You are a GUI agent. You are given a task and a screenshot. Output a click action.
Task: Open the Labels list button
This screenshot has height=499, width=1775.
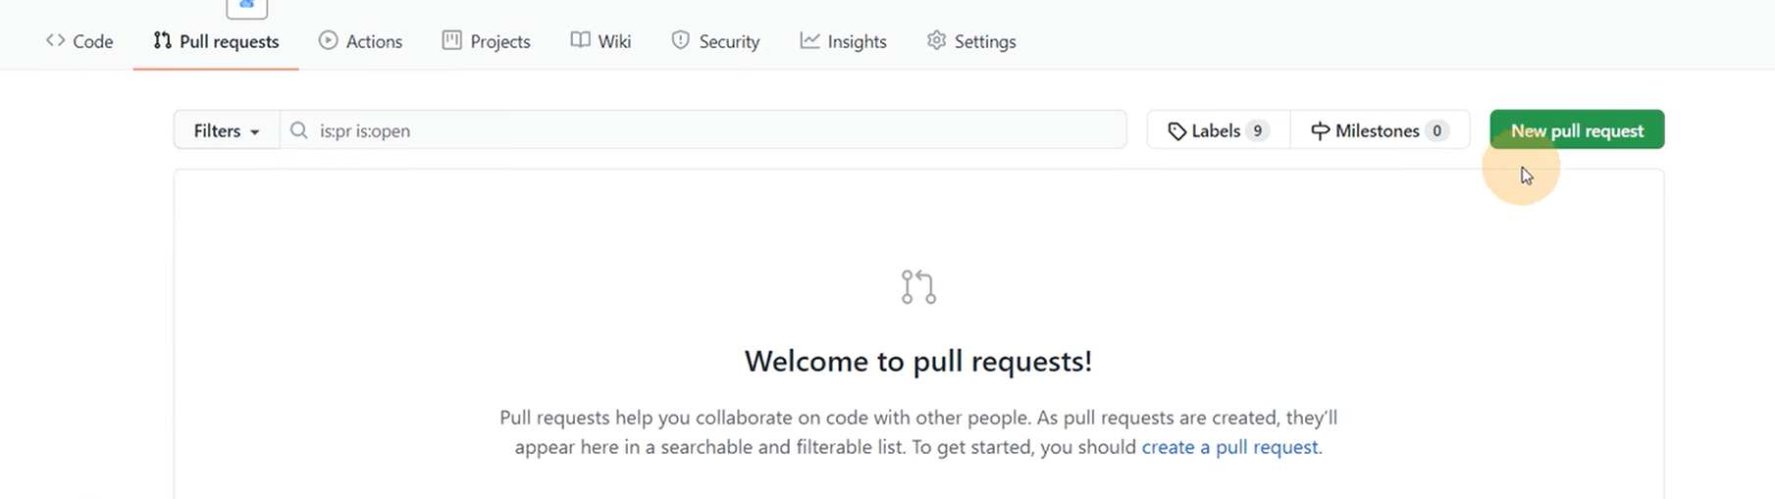(x=1219, y=130)
